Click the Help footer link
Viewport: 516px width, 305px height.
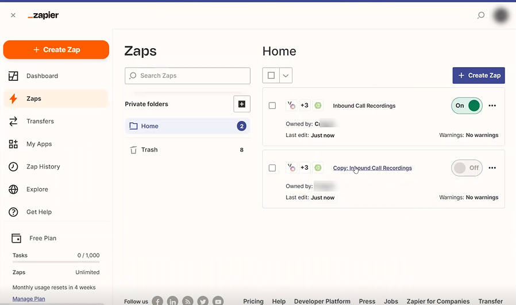click(x=279, y=301)
